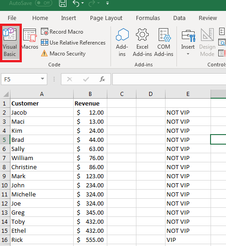226x246 pixels.
Task: Click the Insert Function fx button
Action: (x=102, y=79)
